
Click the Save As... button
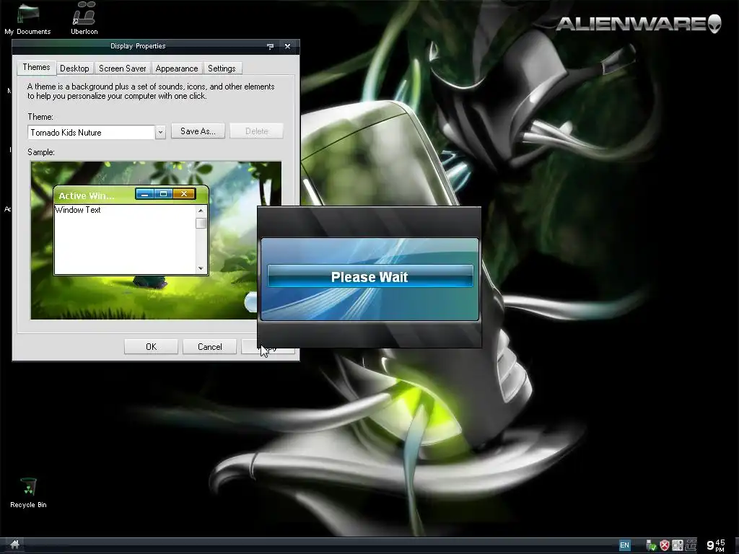198,131
